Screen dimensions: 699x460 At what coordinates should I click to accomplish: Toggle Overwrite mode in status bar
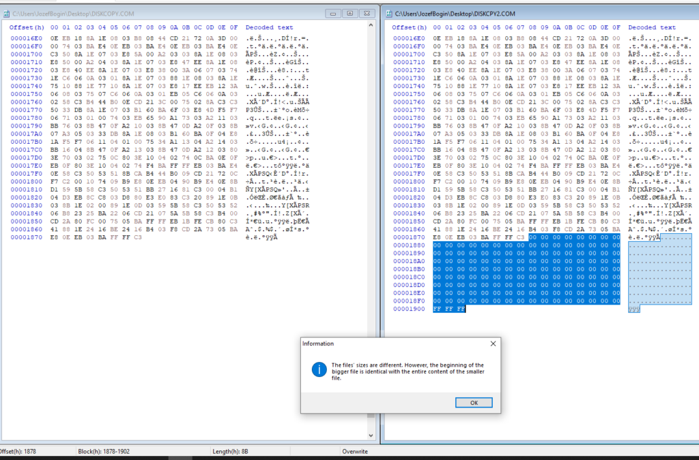tap(355, 452)
